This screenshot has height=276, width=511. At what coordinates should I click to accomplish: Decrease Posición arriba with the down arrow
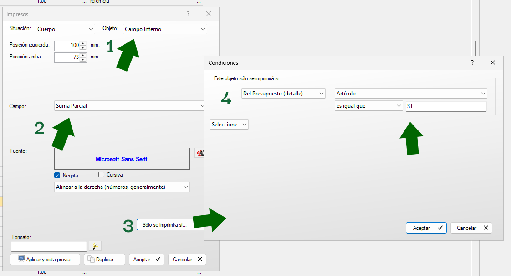83,60
